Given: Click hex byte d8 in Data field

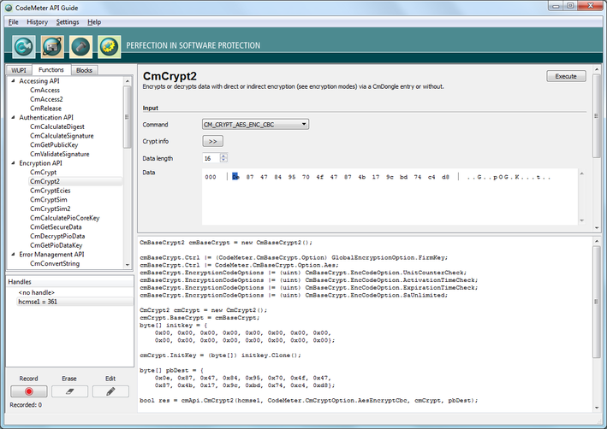Looking at the screenshot, I should point(445,177).
